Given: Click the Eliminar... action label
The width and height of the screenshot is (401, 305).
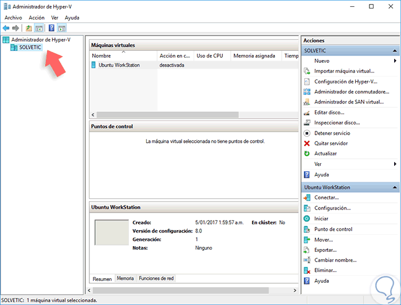Looking at the screenshot, I should coord(325,270).
